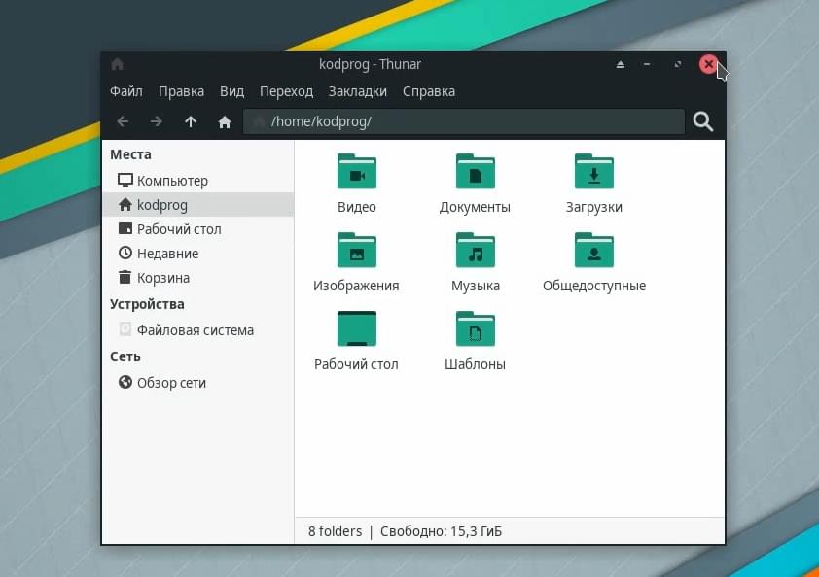Click 'Свободно: 15,3 ГиБ' status text

441,531
